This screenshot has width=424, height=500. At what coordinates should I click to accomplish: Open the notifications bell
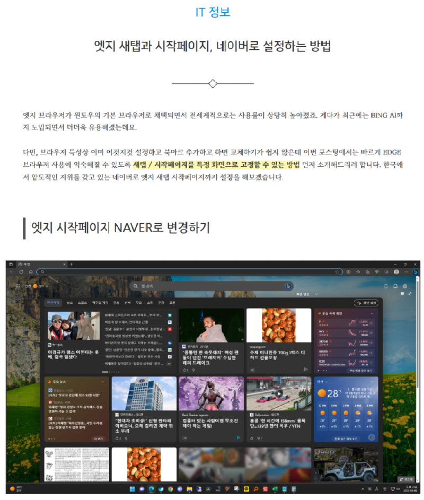pos(395,286)
